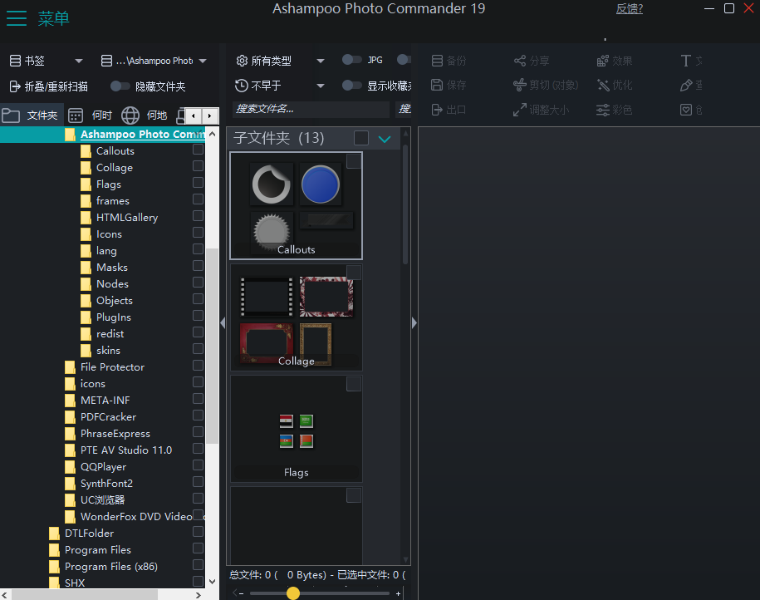Click the export 出口 icon
Screen dimensions: 760x600
click(x=437, y=110)
